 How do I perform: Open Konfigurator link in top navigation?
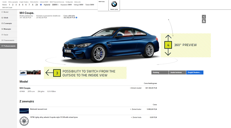(69, 2)
